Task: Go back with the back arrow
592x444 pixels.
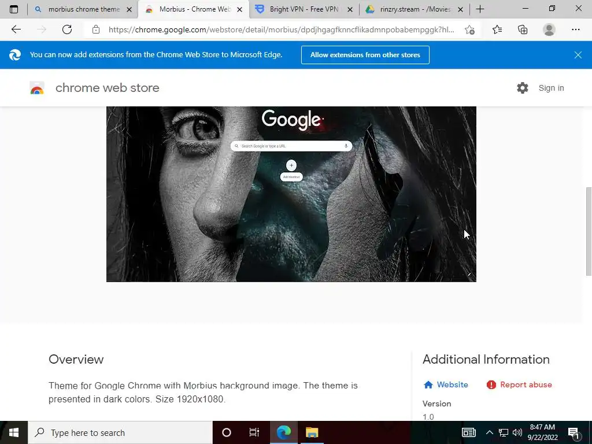Action: 16,29
